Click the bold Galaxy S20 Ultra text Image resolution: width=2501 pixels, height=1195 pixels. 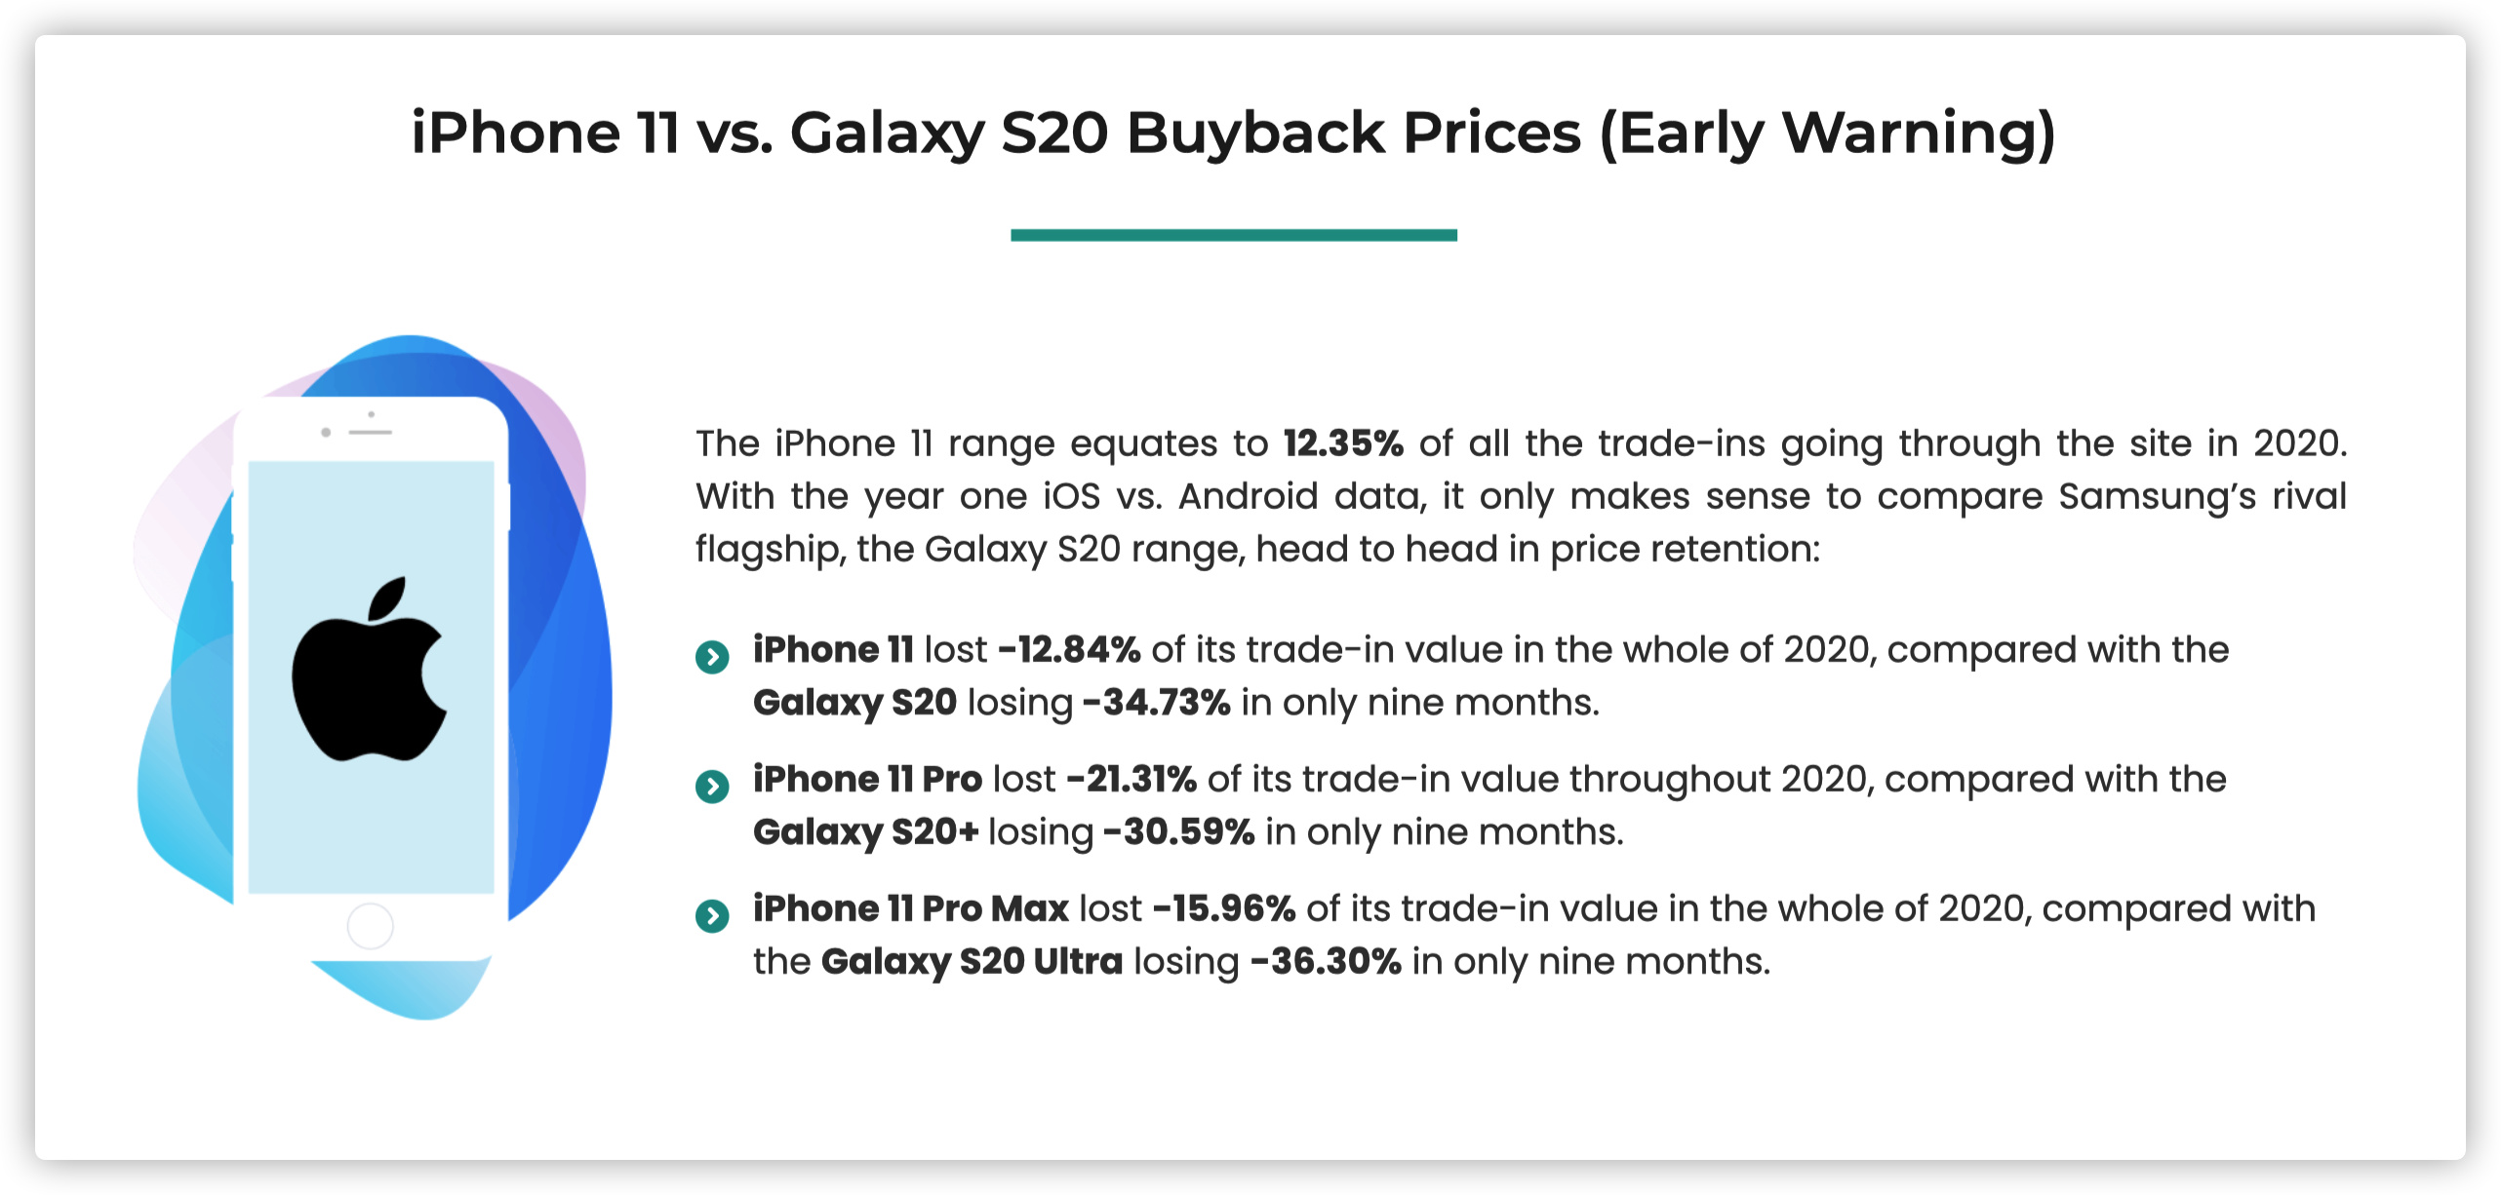pyautogui.click(x=972, y=962)
